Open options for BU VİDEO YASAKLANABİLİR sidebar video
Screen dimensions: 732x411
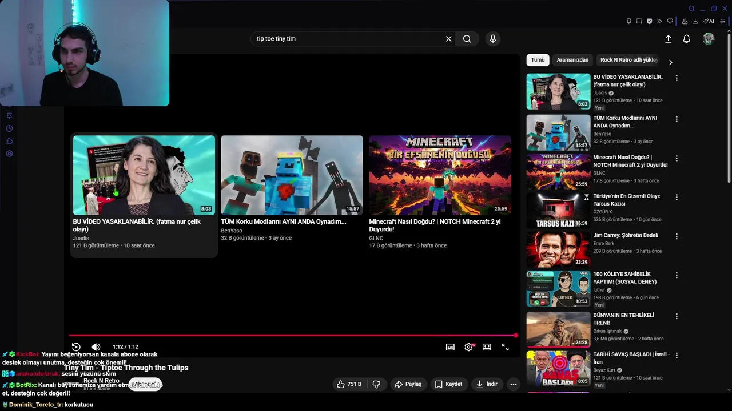pyautogui.click(x=677, y=78)
